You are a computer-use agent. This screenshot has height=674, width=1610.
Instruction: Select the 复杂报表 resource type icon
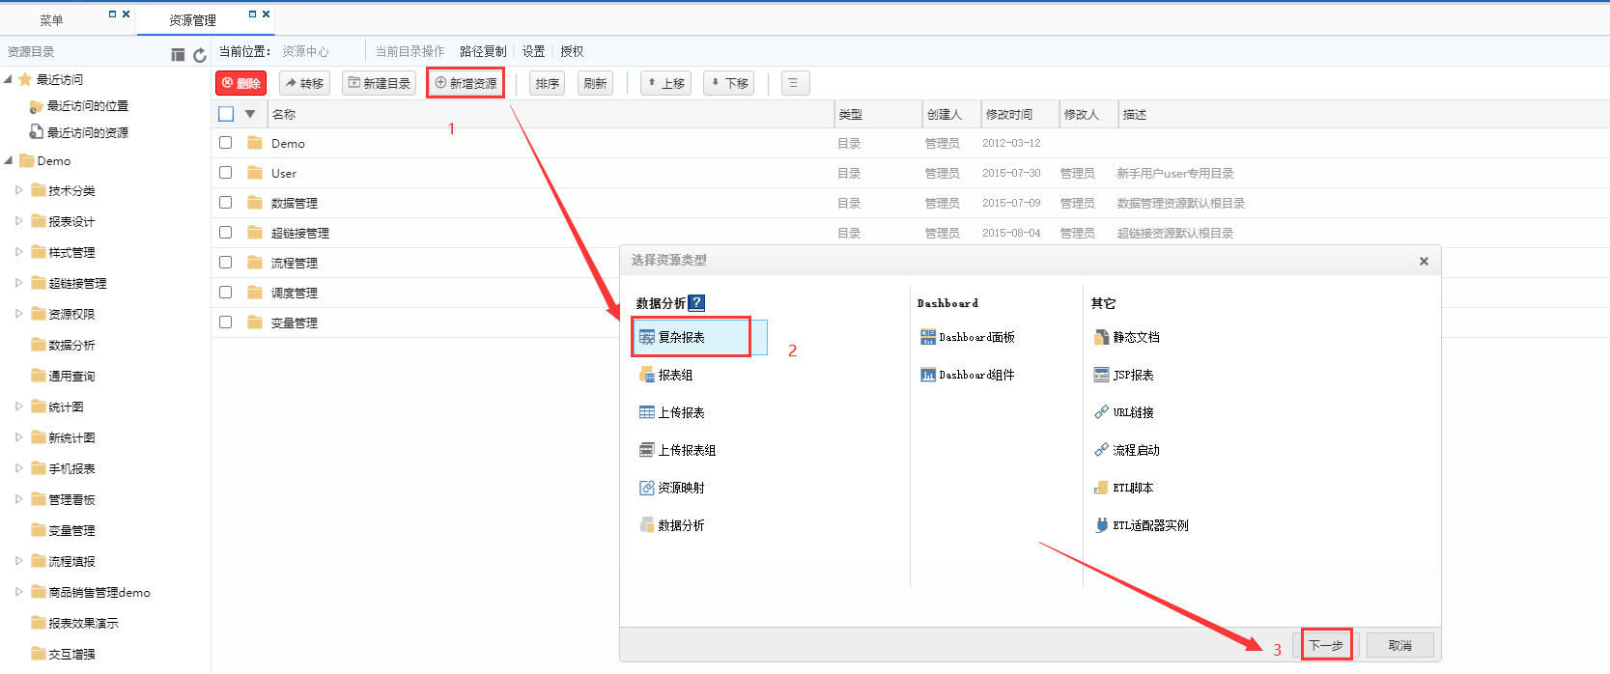click(x=647, y=337)
